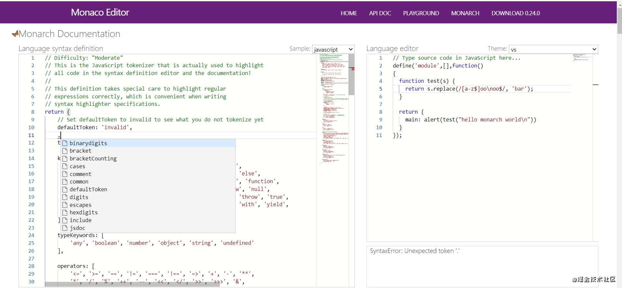The image size is (622, 288).
Task: Click the Monaco Editor title
Action: (100, 12)
